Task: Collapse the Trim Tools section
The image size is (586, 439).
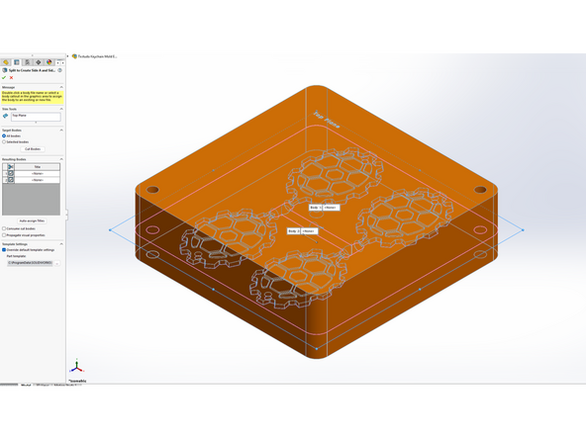Action: click(61, 109)
